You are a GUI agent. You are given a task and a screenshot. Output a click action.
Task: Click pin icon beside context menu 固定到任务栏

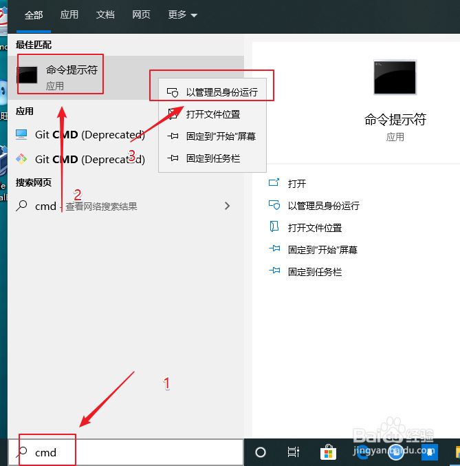[x=173, y=158]
